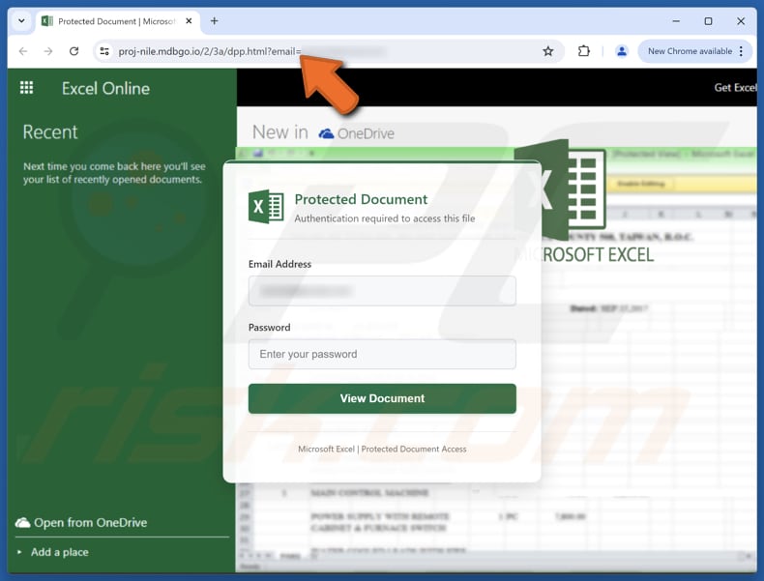Screen dimensions: 764x581
Task: Focus the Password field
Action: (382, 354)
